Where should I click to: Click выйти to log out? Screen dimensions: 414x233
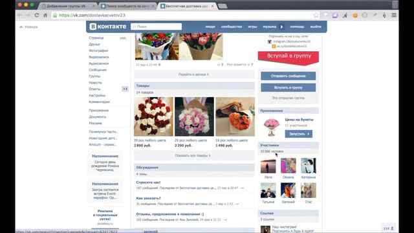tap(316, 27)
